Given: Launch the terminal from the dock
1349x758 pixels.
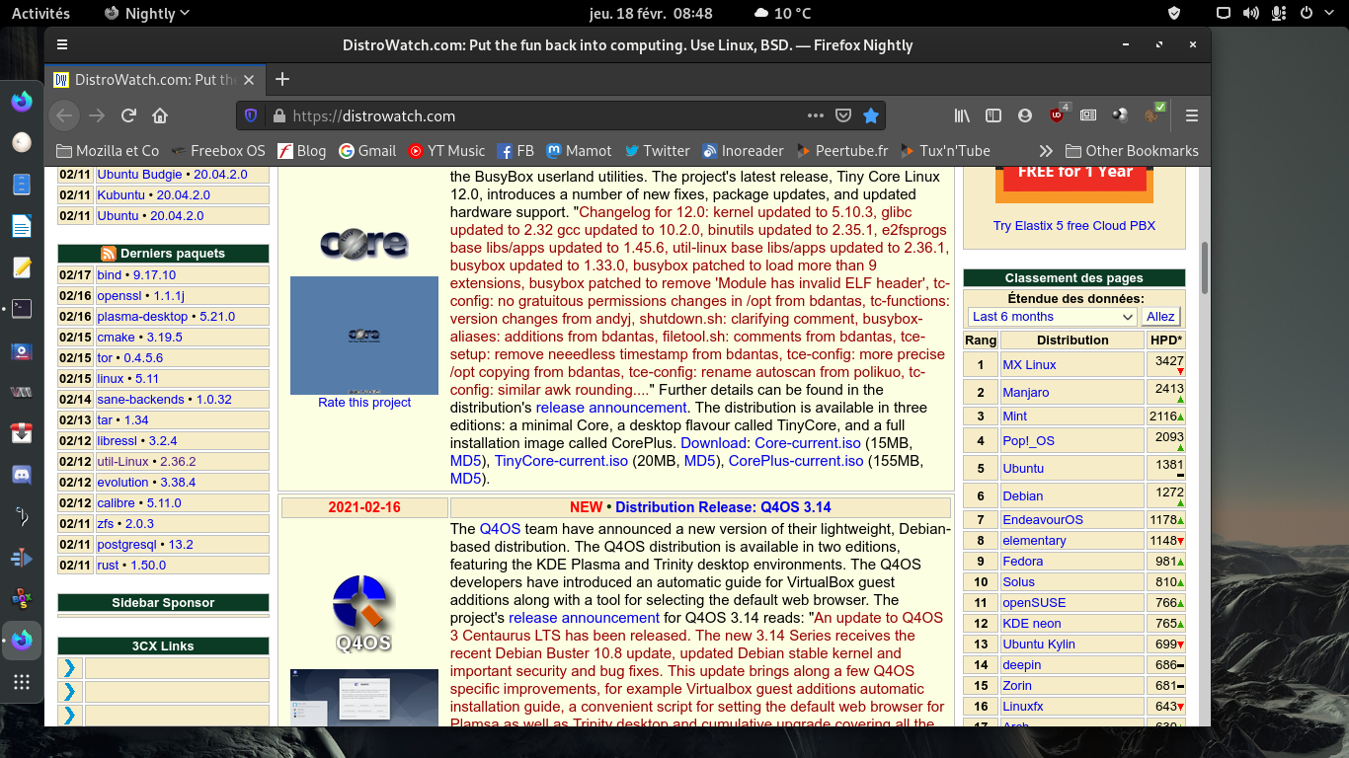Looking at the screenshot, I should (x=22, y=309).
